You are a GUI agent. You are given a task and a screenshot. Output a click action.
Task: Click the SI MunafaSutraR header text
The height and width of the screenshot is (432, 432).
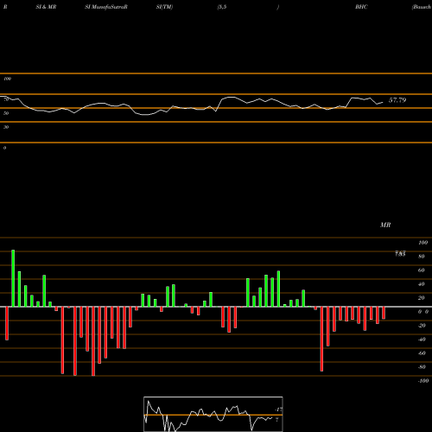click(106, 7)
